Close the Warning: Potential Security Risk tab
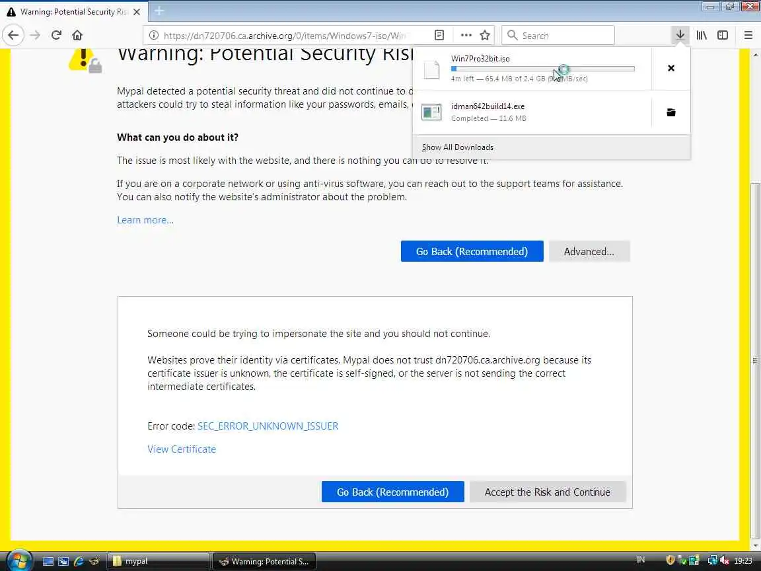Viewport: 761px width, 571px height. pos(137,12)
